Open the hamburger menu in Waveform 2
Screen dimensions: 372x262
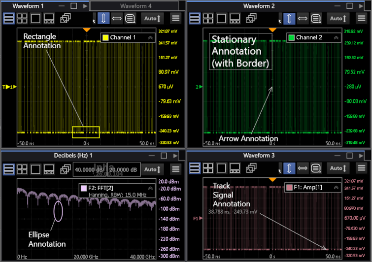coord(361,18)
